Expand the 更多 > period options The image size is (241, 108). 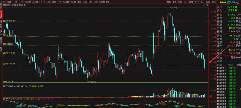109,2
